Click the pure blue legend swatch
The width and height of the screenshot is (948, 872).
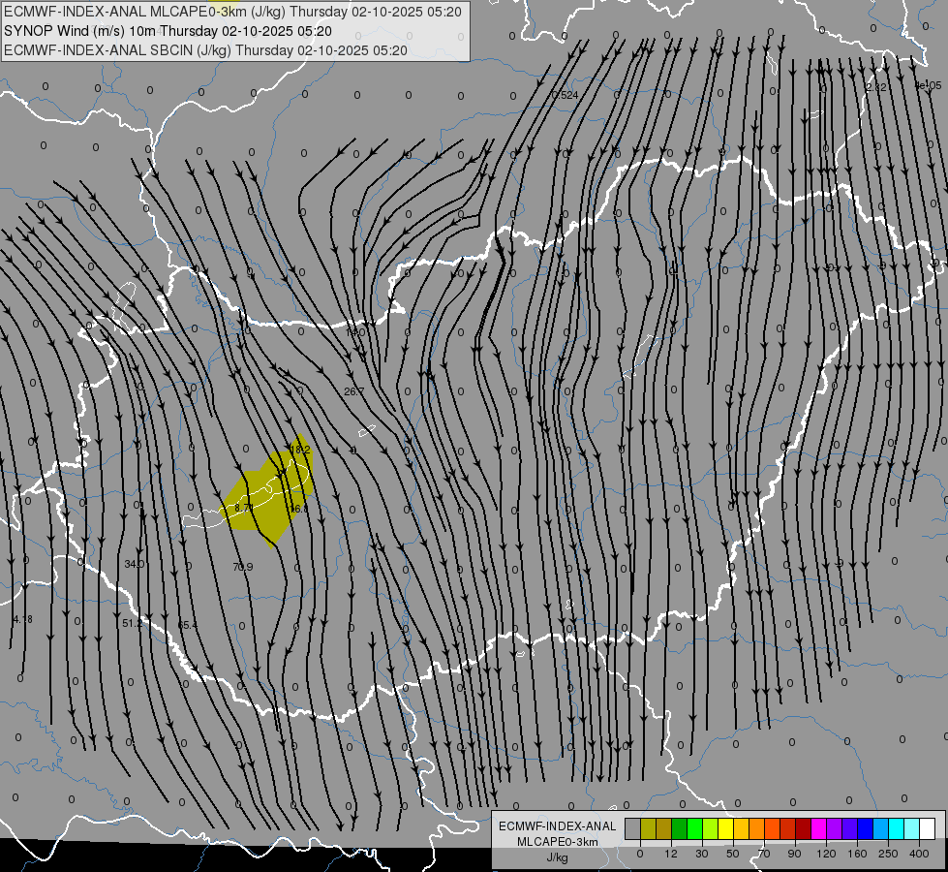865,829
